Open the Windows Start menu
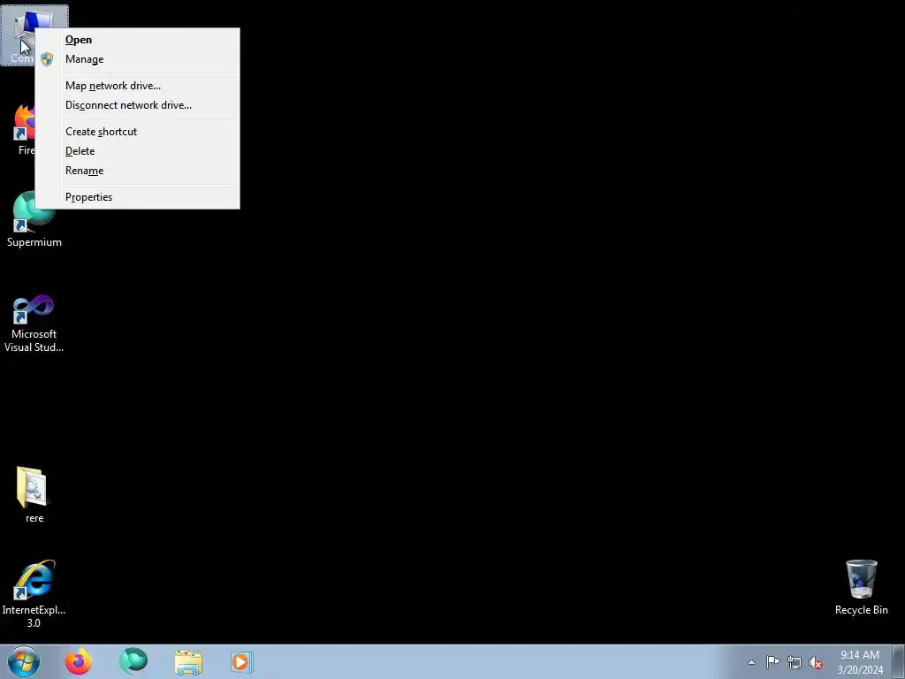The image size is (905, 679). 24,661
